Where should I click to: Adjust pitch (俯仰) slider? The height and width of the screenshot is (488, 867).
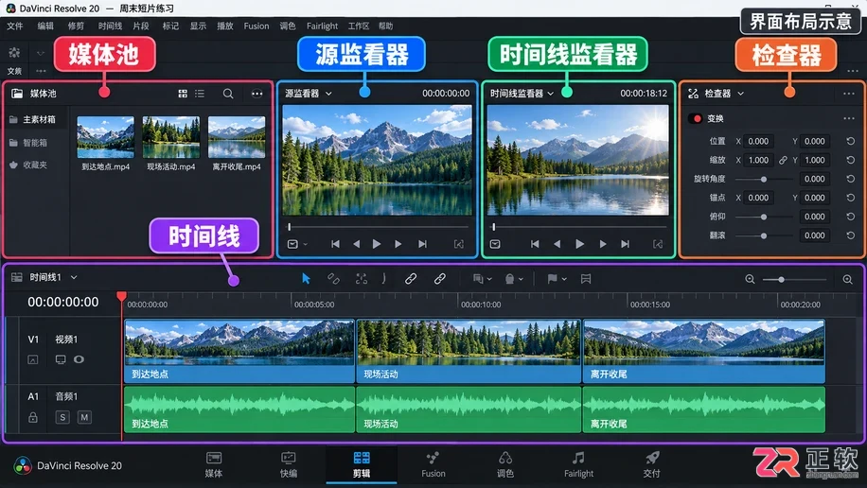click(764, 217)
